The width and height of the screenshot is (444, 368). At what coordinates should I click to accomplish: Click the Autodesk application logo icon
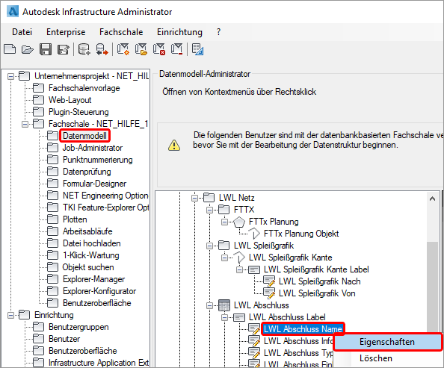pyautogui.click(x=13, y=12)
